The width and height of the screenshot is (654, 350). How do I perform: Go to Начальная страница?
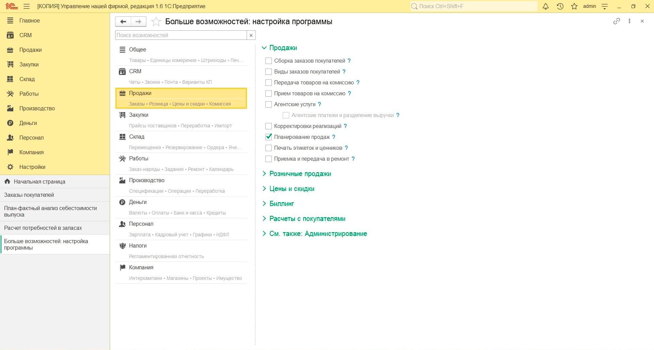pos(55,181)
